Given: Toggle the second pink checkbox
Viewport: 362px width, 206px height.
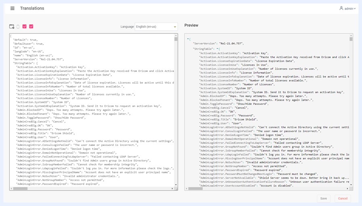Looking at the screenshot, I should point(31,27).
